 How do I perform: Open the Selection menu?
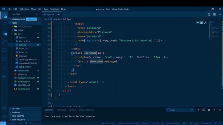click(24, 9)
